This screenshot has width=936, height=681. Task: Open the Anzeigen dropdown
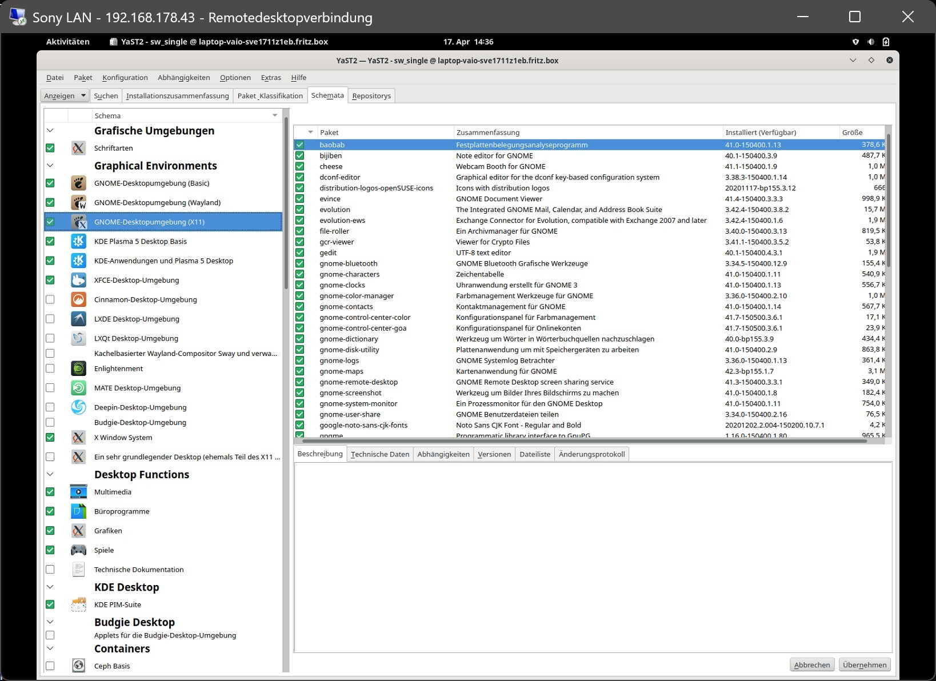click(65, 95)
